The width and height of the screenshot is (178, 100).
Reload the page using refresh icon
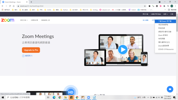(10, 6)
